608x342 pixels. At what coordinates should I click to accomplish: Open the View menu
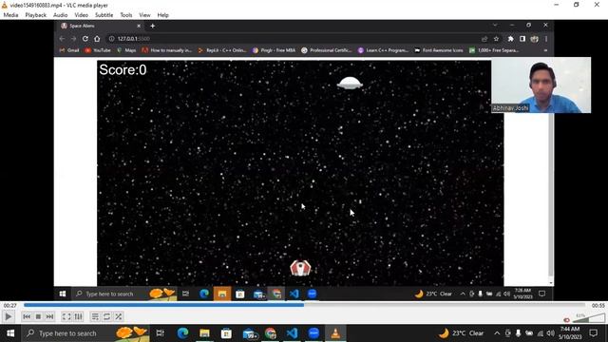pyautogui.click(x=144, y=15)
